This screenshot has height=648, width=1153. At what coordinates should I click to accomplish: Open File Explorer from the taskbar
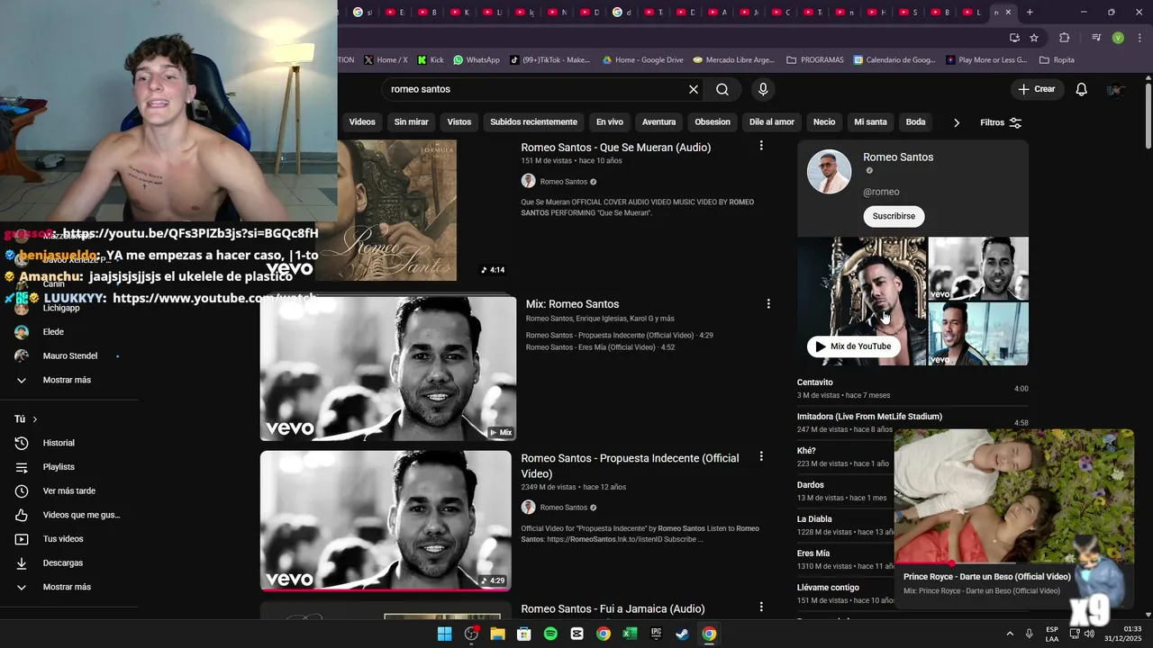(x=497, y=634)
